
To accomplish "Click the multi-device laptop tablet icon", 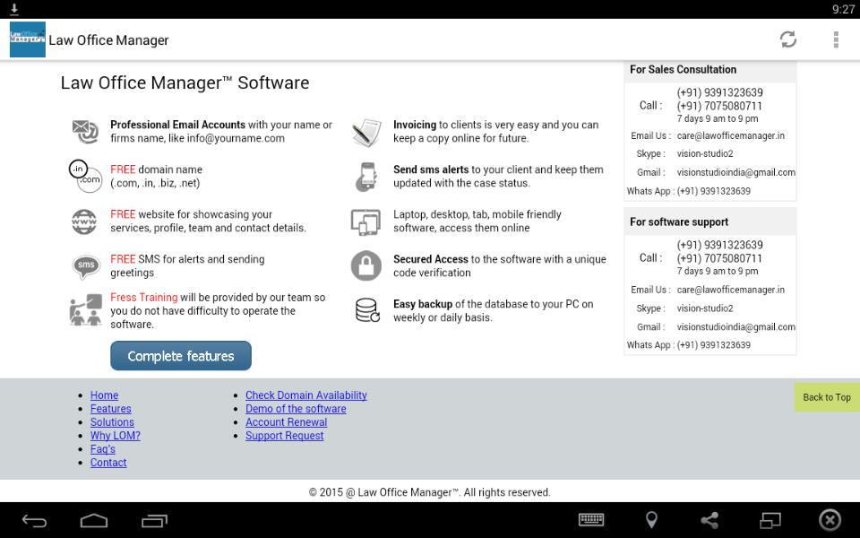I will coord(365,221).
